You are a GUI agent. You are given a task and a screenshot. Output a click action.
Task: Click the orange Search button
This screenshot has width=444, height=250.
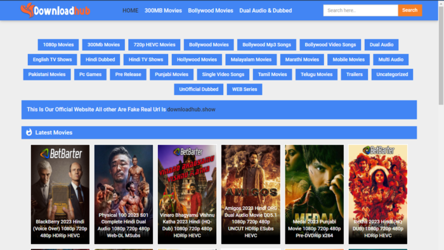click(x=410, y=11)
